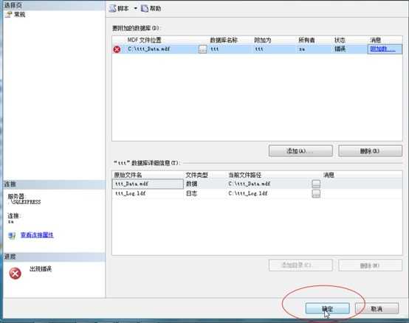Viewport: 409px width, 323px height.
Task: Click the 当前文件路径 column header
Action: 245,175
